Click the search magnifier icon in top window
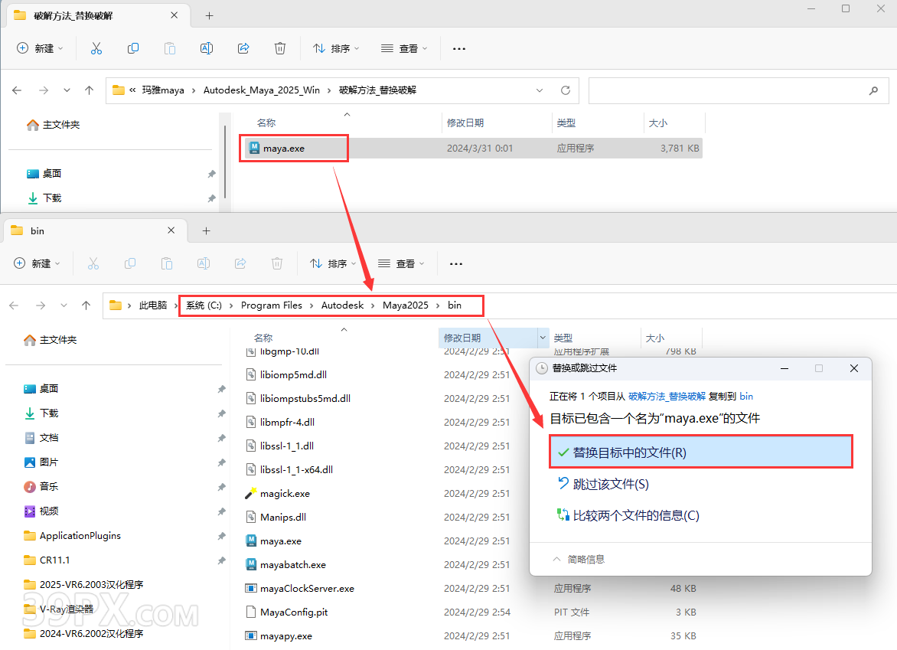This screenshot has height=650, width=897. [x=873, y=90]
